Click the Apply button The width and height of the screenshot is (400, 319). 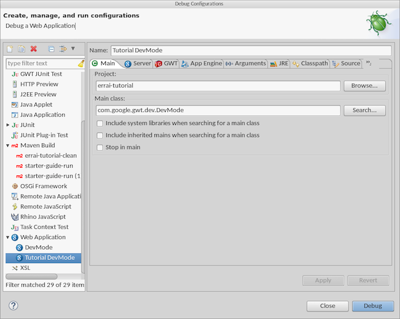click(323, 280)
